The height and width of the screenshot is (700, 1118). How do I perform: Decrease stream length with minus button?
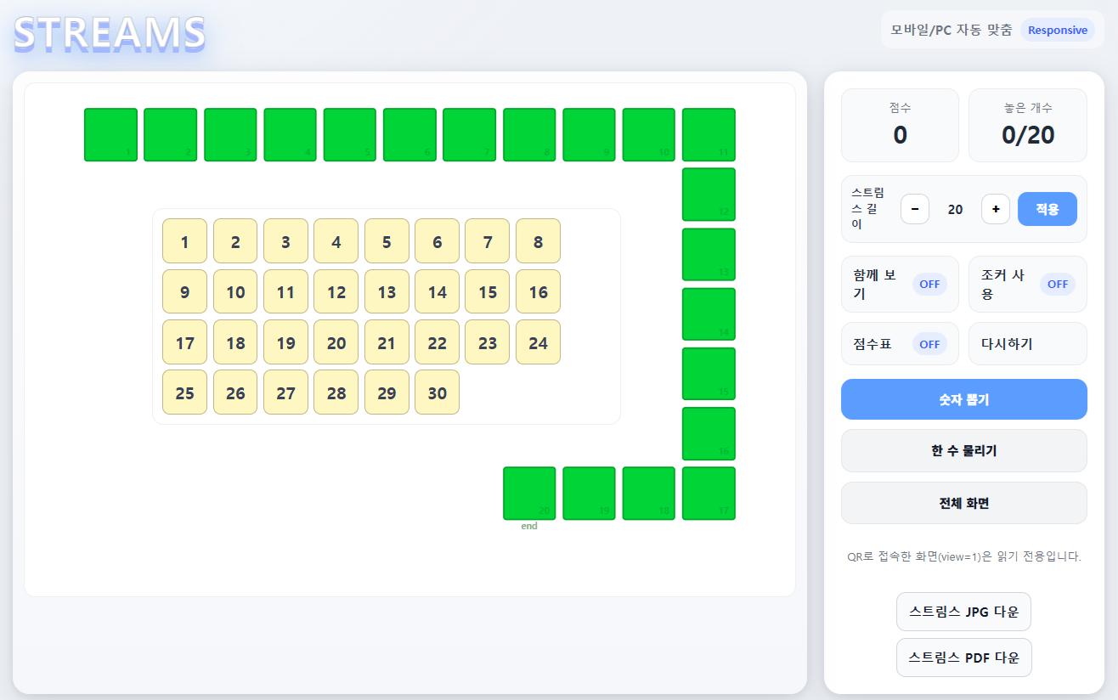click(x=915, y=209)
